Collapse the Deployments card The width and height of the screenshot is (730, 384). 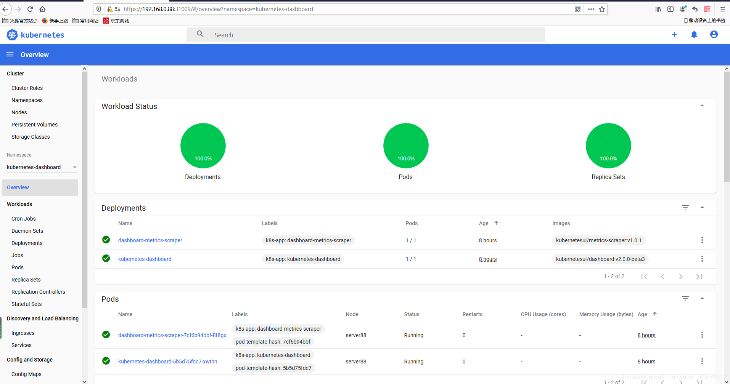(702, 207)
